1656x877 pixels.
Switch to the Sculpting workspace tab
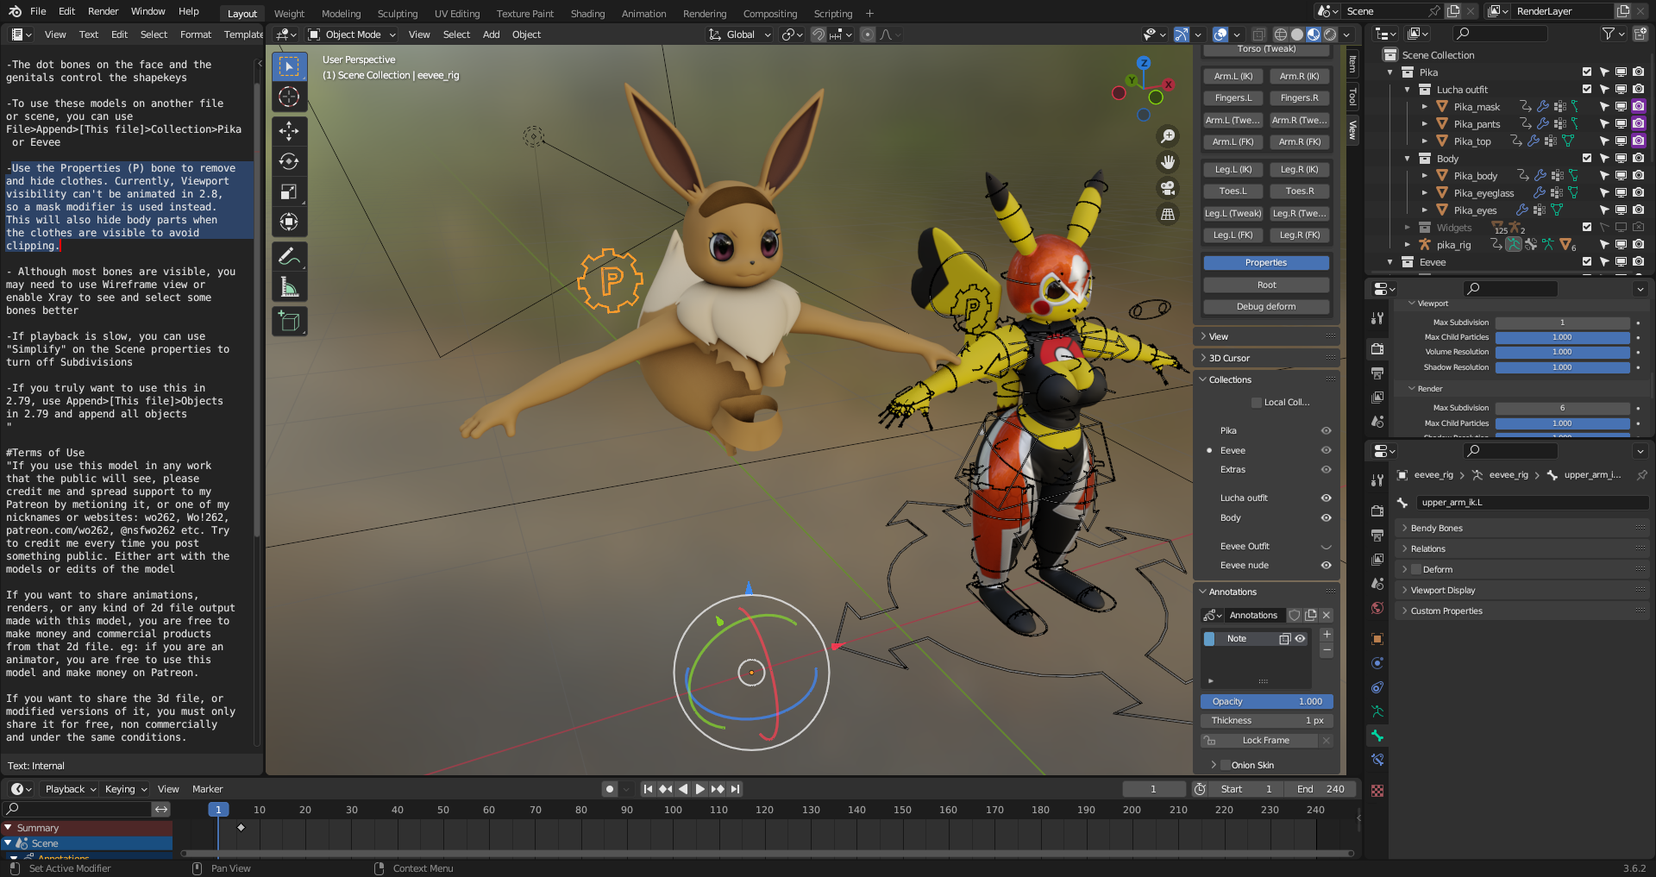(397, 14)
